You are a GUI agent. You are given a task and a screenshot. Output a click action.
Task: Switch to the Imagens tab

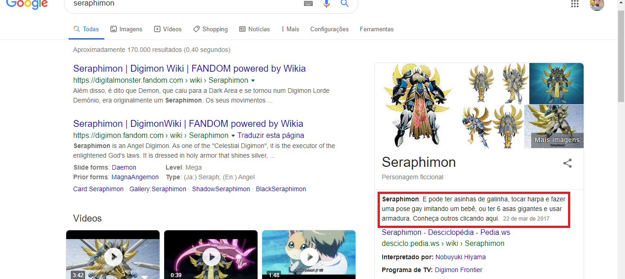click(126, 29)
